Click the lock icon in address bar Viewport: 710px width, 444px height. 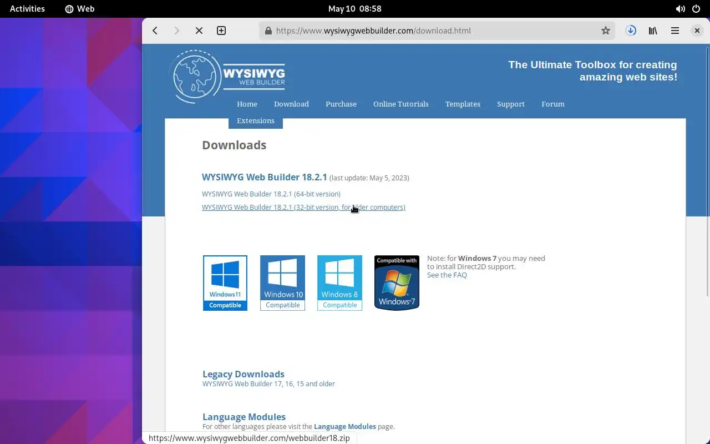pyautogui.click(x=268, y=31)
